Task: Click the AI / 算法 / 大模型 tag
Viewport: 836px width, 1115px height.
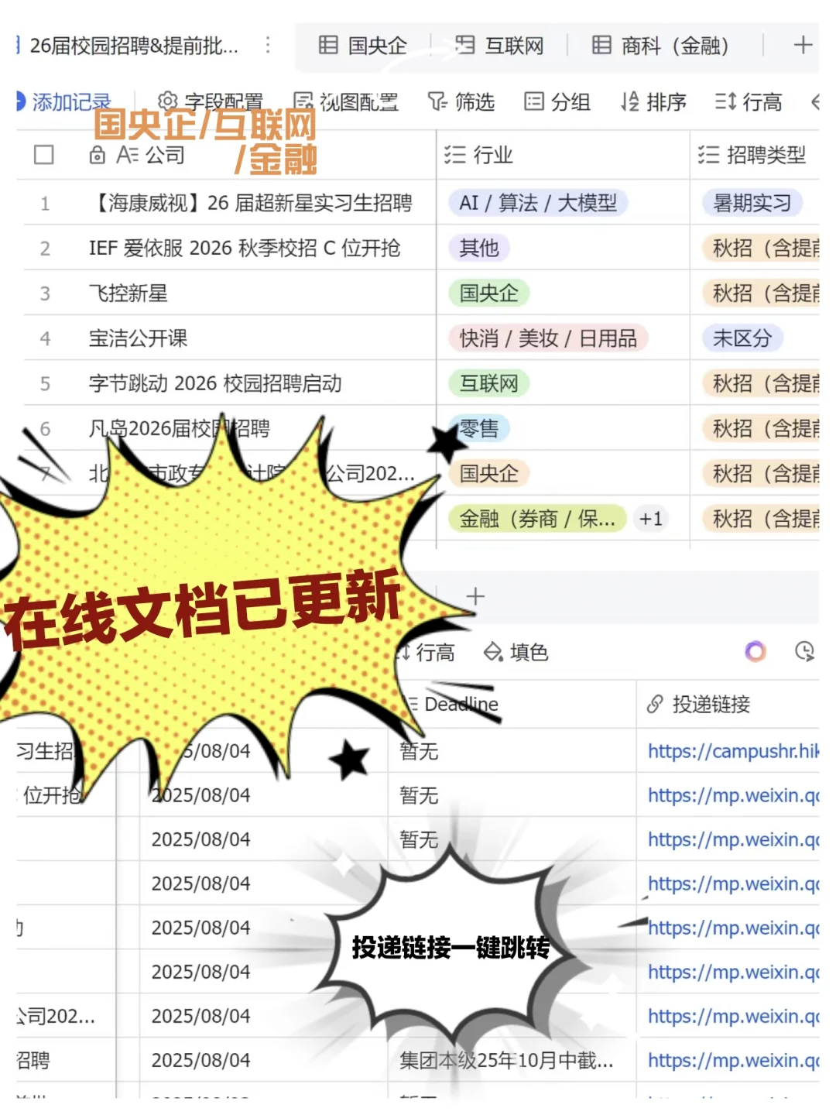Action: click(x=538, y=203)
